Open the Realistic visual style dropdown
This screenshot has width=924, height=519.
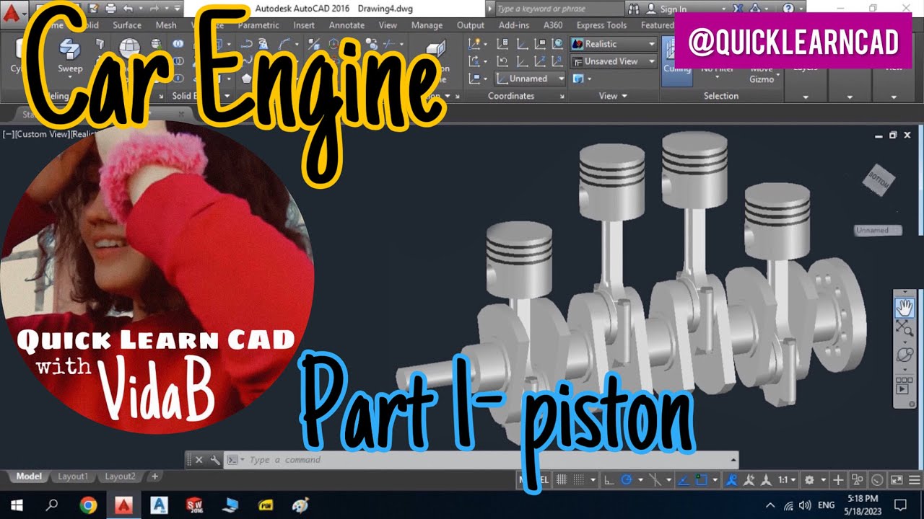point(614,44)
